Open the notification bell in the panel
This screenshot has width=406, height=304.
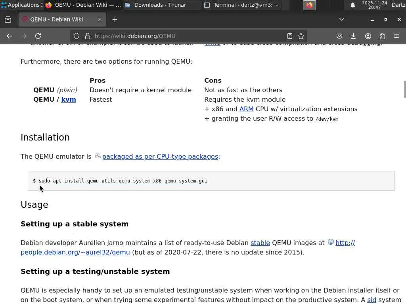tap(352, 5)
